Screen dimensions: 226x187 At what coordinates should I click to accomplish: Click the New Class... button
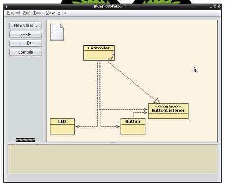click(x=26, y=25)
